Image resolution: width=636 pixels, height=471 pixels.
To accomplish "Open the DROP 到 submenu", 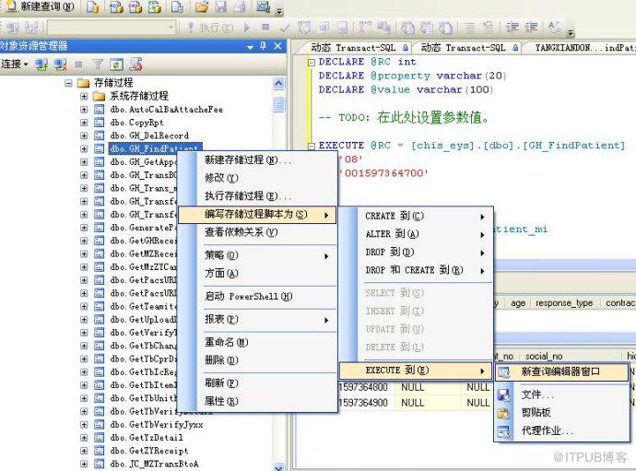I will pyautogui.click(x=416, y=253).
